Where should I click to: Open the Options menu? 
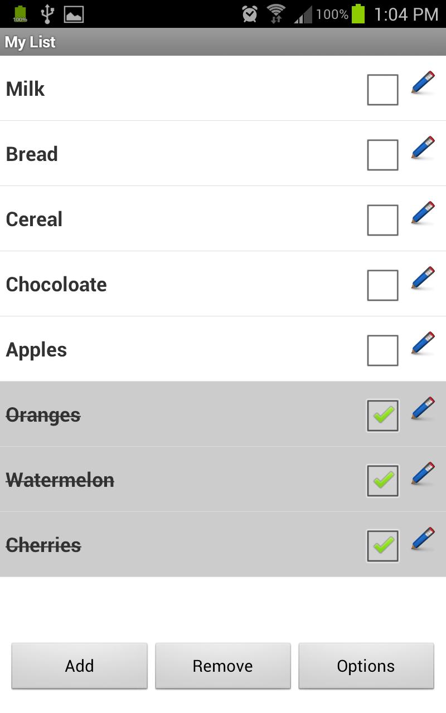[366, 666]
